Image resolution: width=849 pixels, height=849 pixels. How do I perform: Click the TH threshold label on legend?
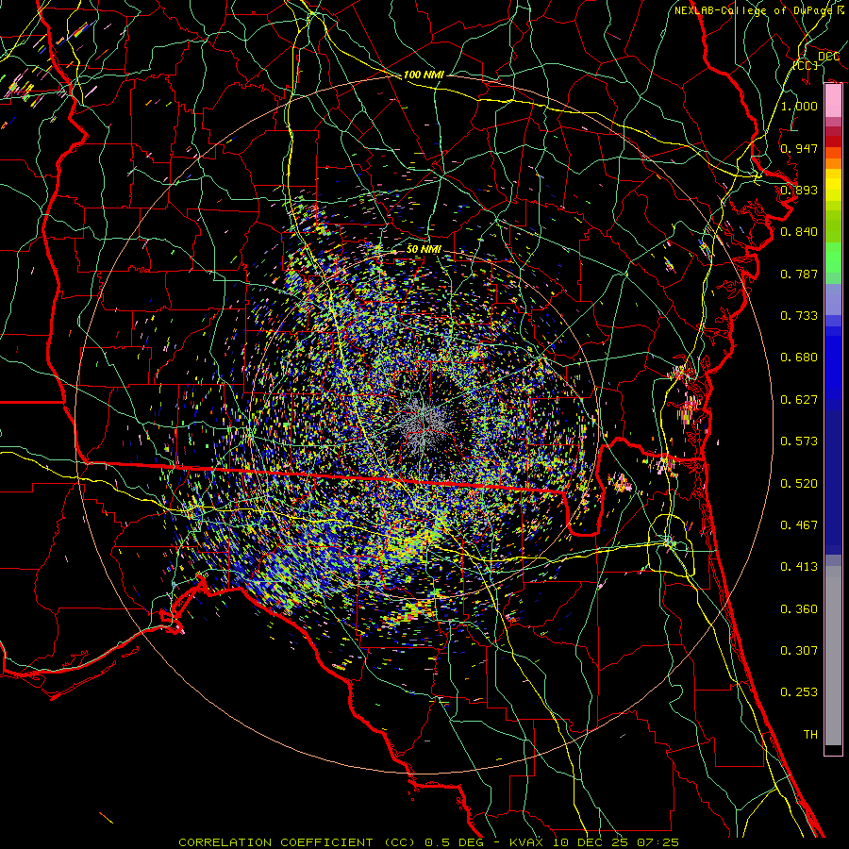coord(810,735)
